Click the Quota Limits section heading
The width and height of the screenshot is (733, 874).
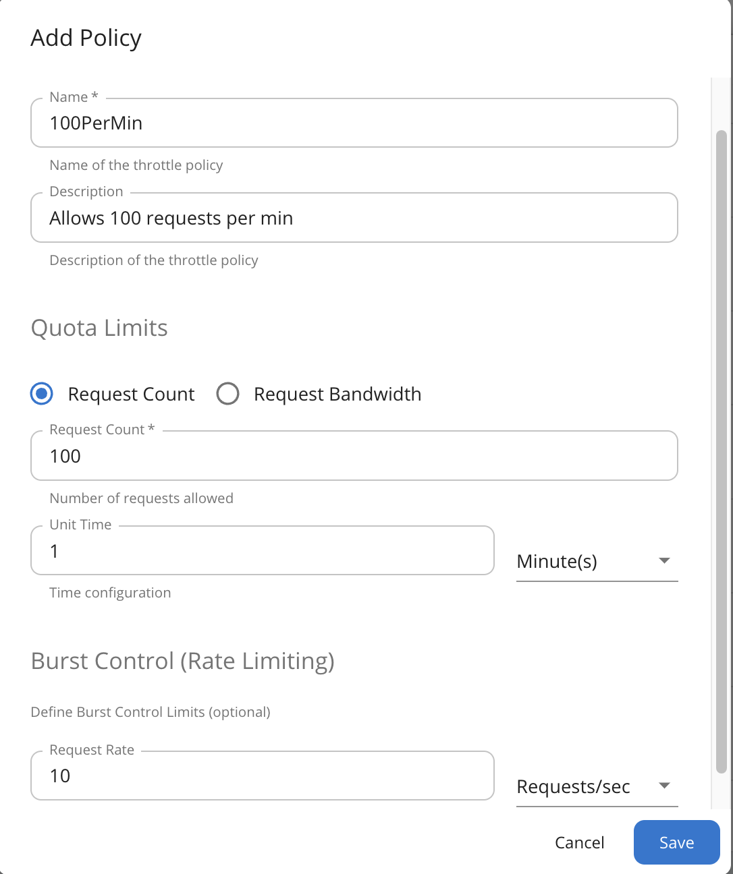point(99,328)
